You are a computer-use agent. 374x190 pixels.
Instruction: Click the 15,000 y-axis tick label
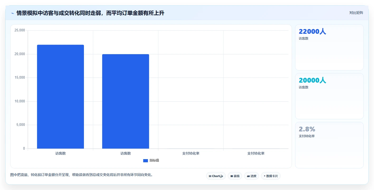click(x=20, y=78)
